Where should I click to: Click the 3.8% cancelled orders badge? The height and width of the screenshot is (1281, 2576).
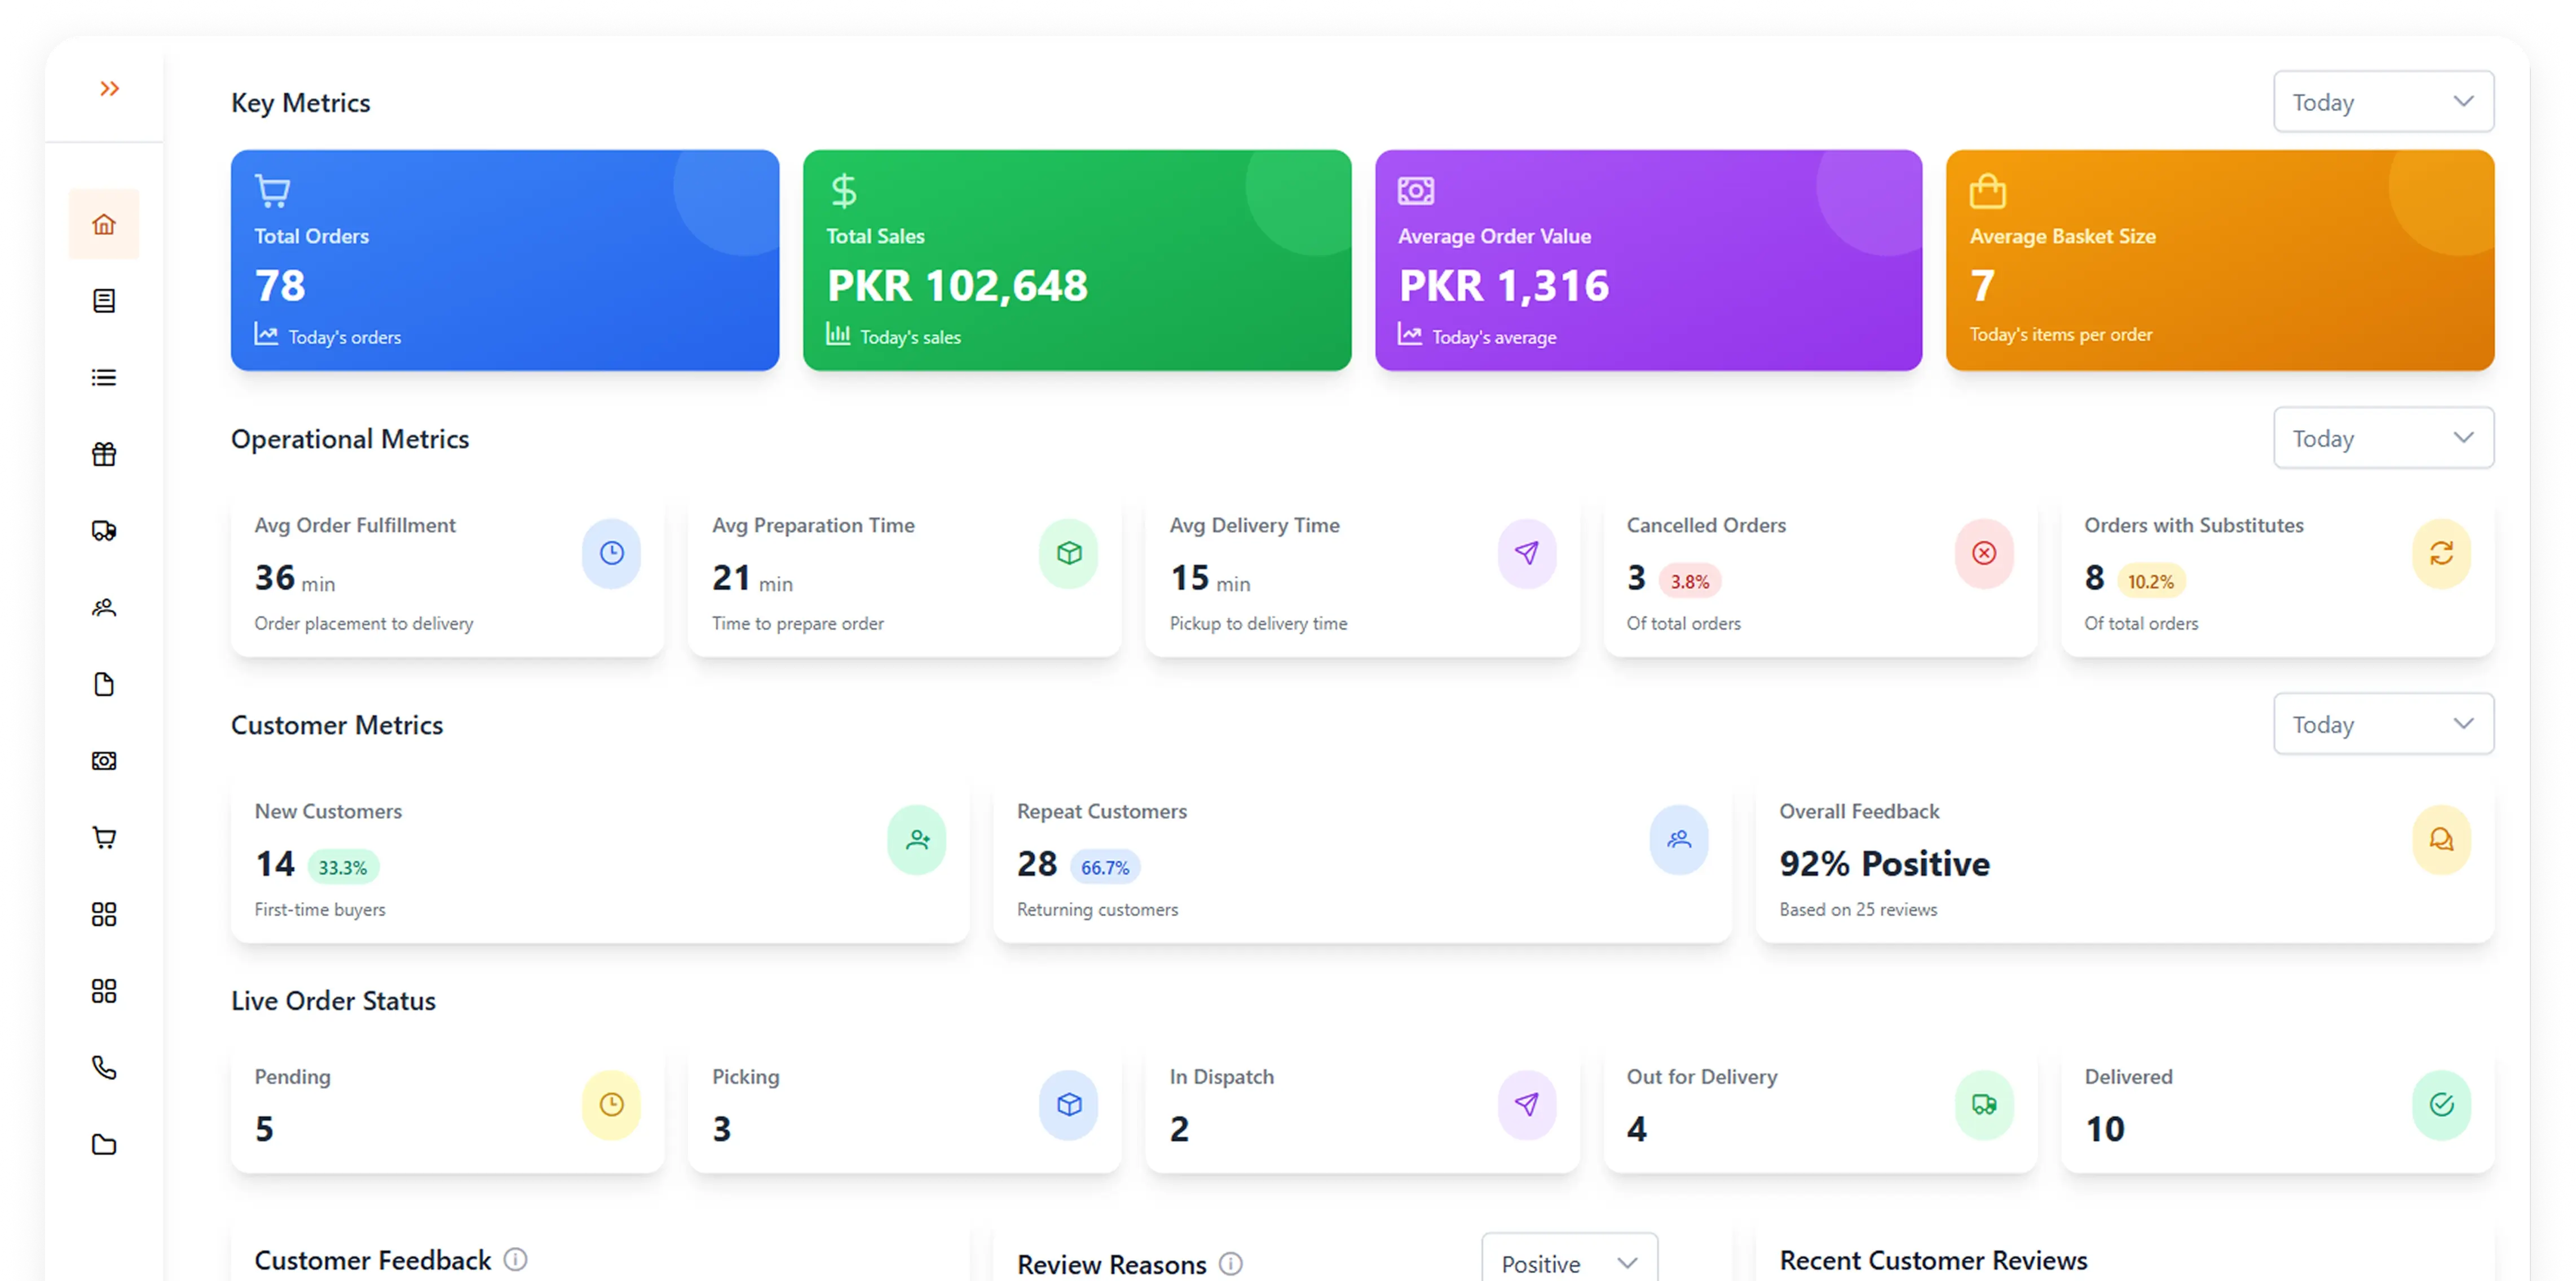[1690, 581]
